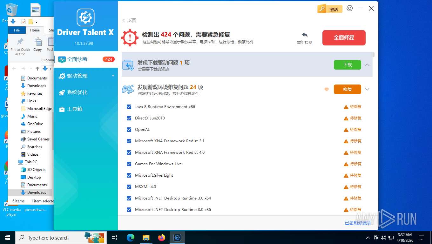This screenshot has width=432, height=244.
Task: Switch to Explorer Home ribbon tab
Action: [x=35, y=30]
